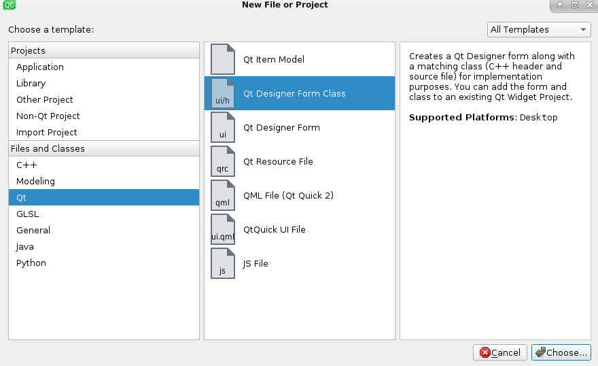Select C++ files and classes category
Screen dimensions: 598x366
[104, 165]
